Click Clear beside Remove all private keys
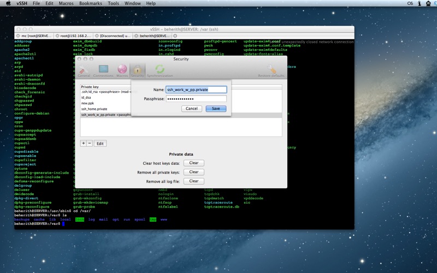 [193, 172]
